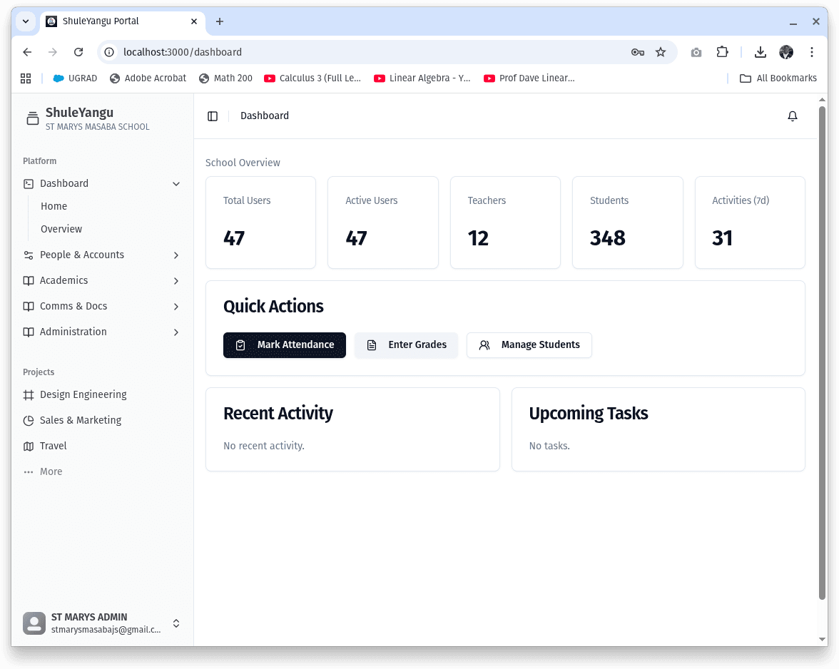Click the notification bell icon
The image size is (839, 669).
coord(793,116)
